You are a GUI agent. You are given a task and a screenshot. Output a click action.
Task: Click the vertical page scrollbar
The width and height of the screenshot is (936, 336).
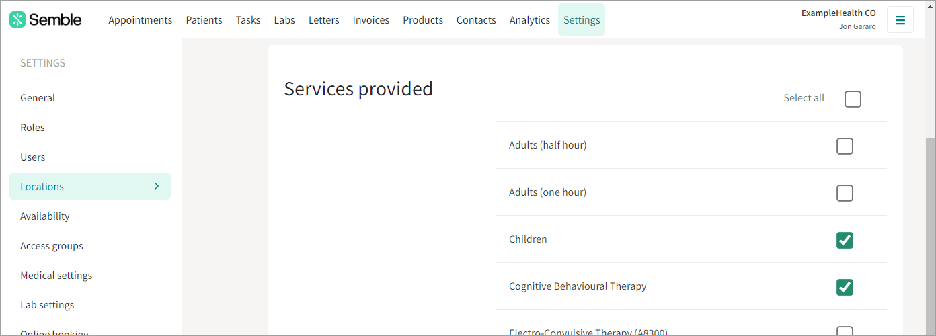click(930, 235)
